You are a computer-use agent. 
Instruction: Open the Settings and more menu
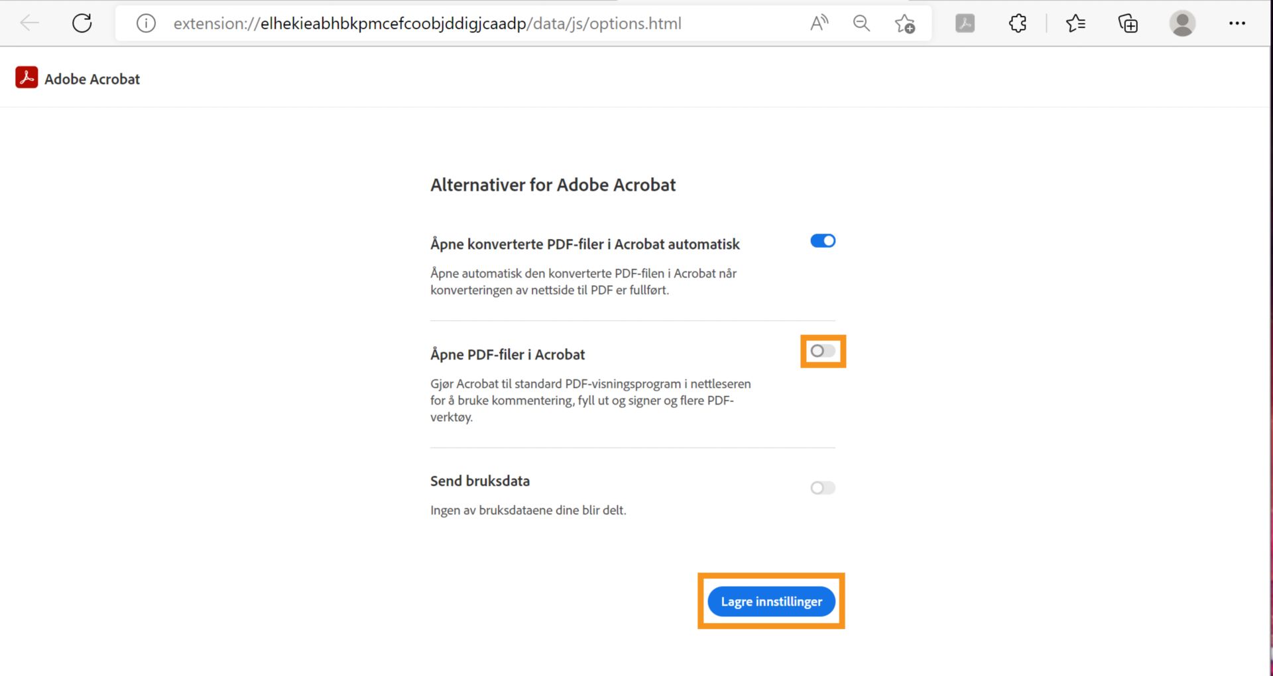point(1237,23)
